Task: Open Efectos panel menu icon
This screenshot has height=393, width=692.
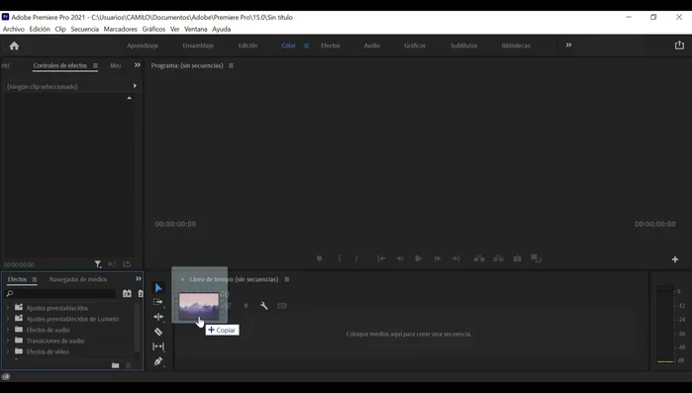Action: 35,279
